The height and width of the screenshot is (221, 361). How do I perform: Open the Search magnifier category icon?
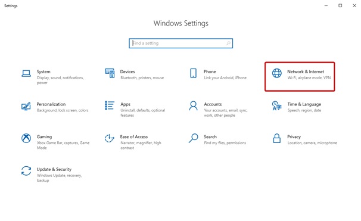pyautogui.click(x=193, y=138)
